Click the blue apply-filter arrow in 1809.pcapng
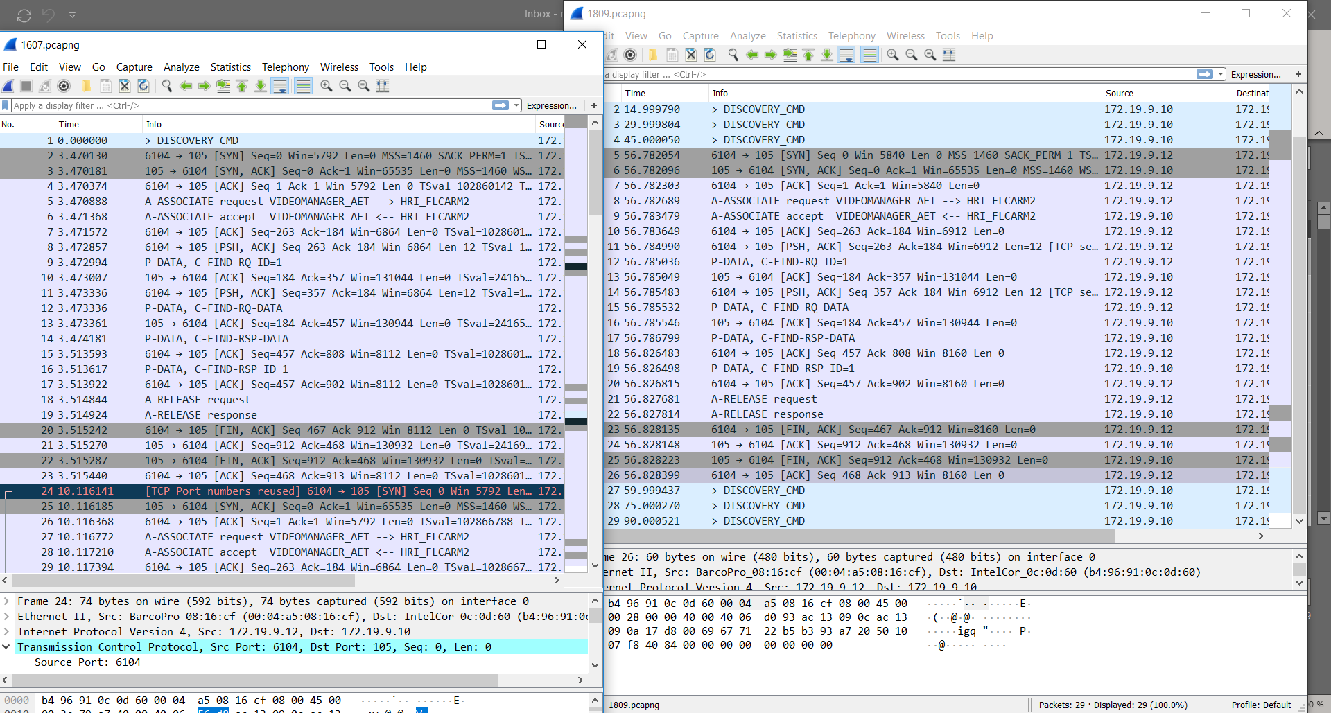1331x713 pixels. pos(1205,74)
